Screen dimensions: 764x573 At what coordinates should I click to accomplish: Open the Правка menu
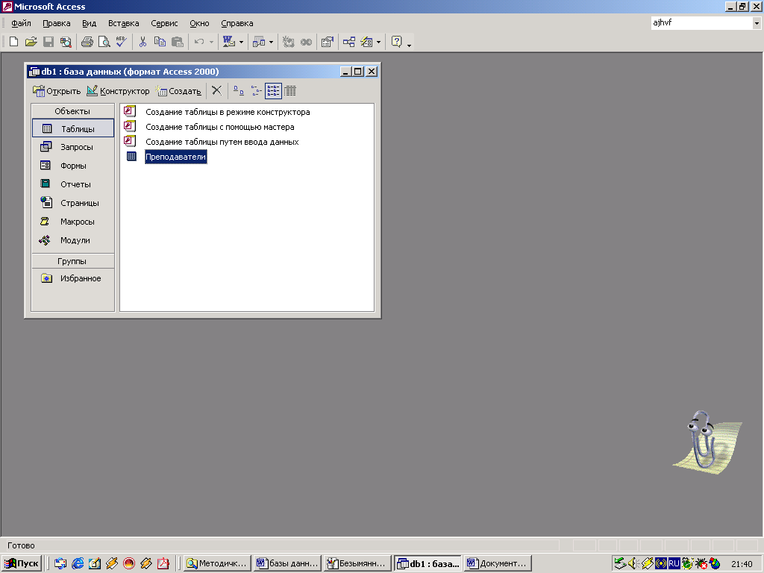pos(57,23)
